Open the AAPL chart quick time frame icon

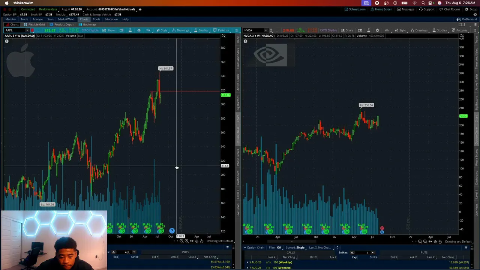click(121, 30)
